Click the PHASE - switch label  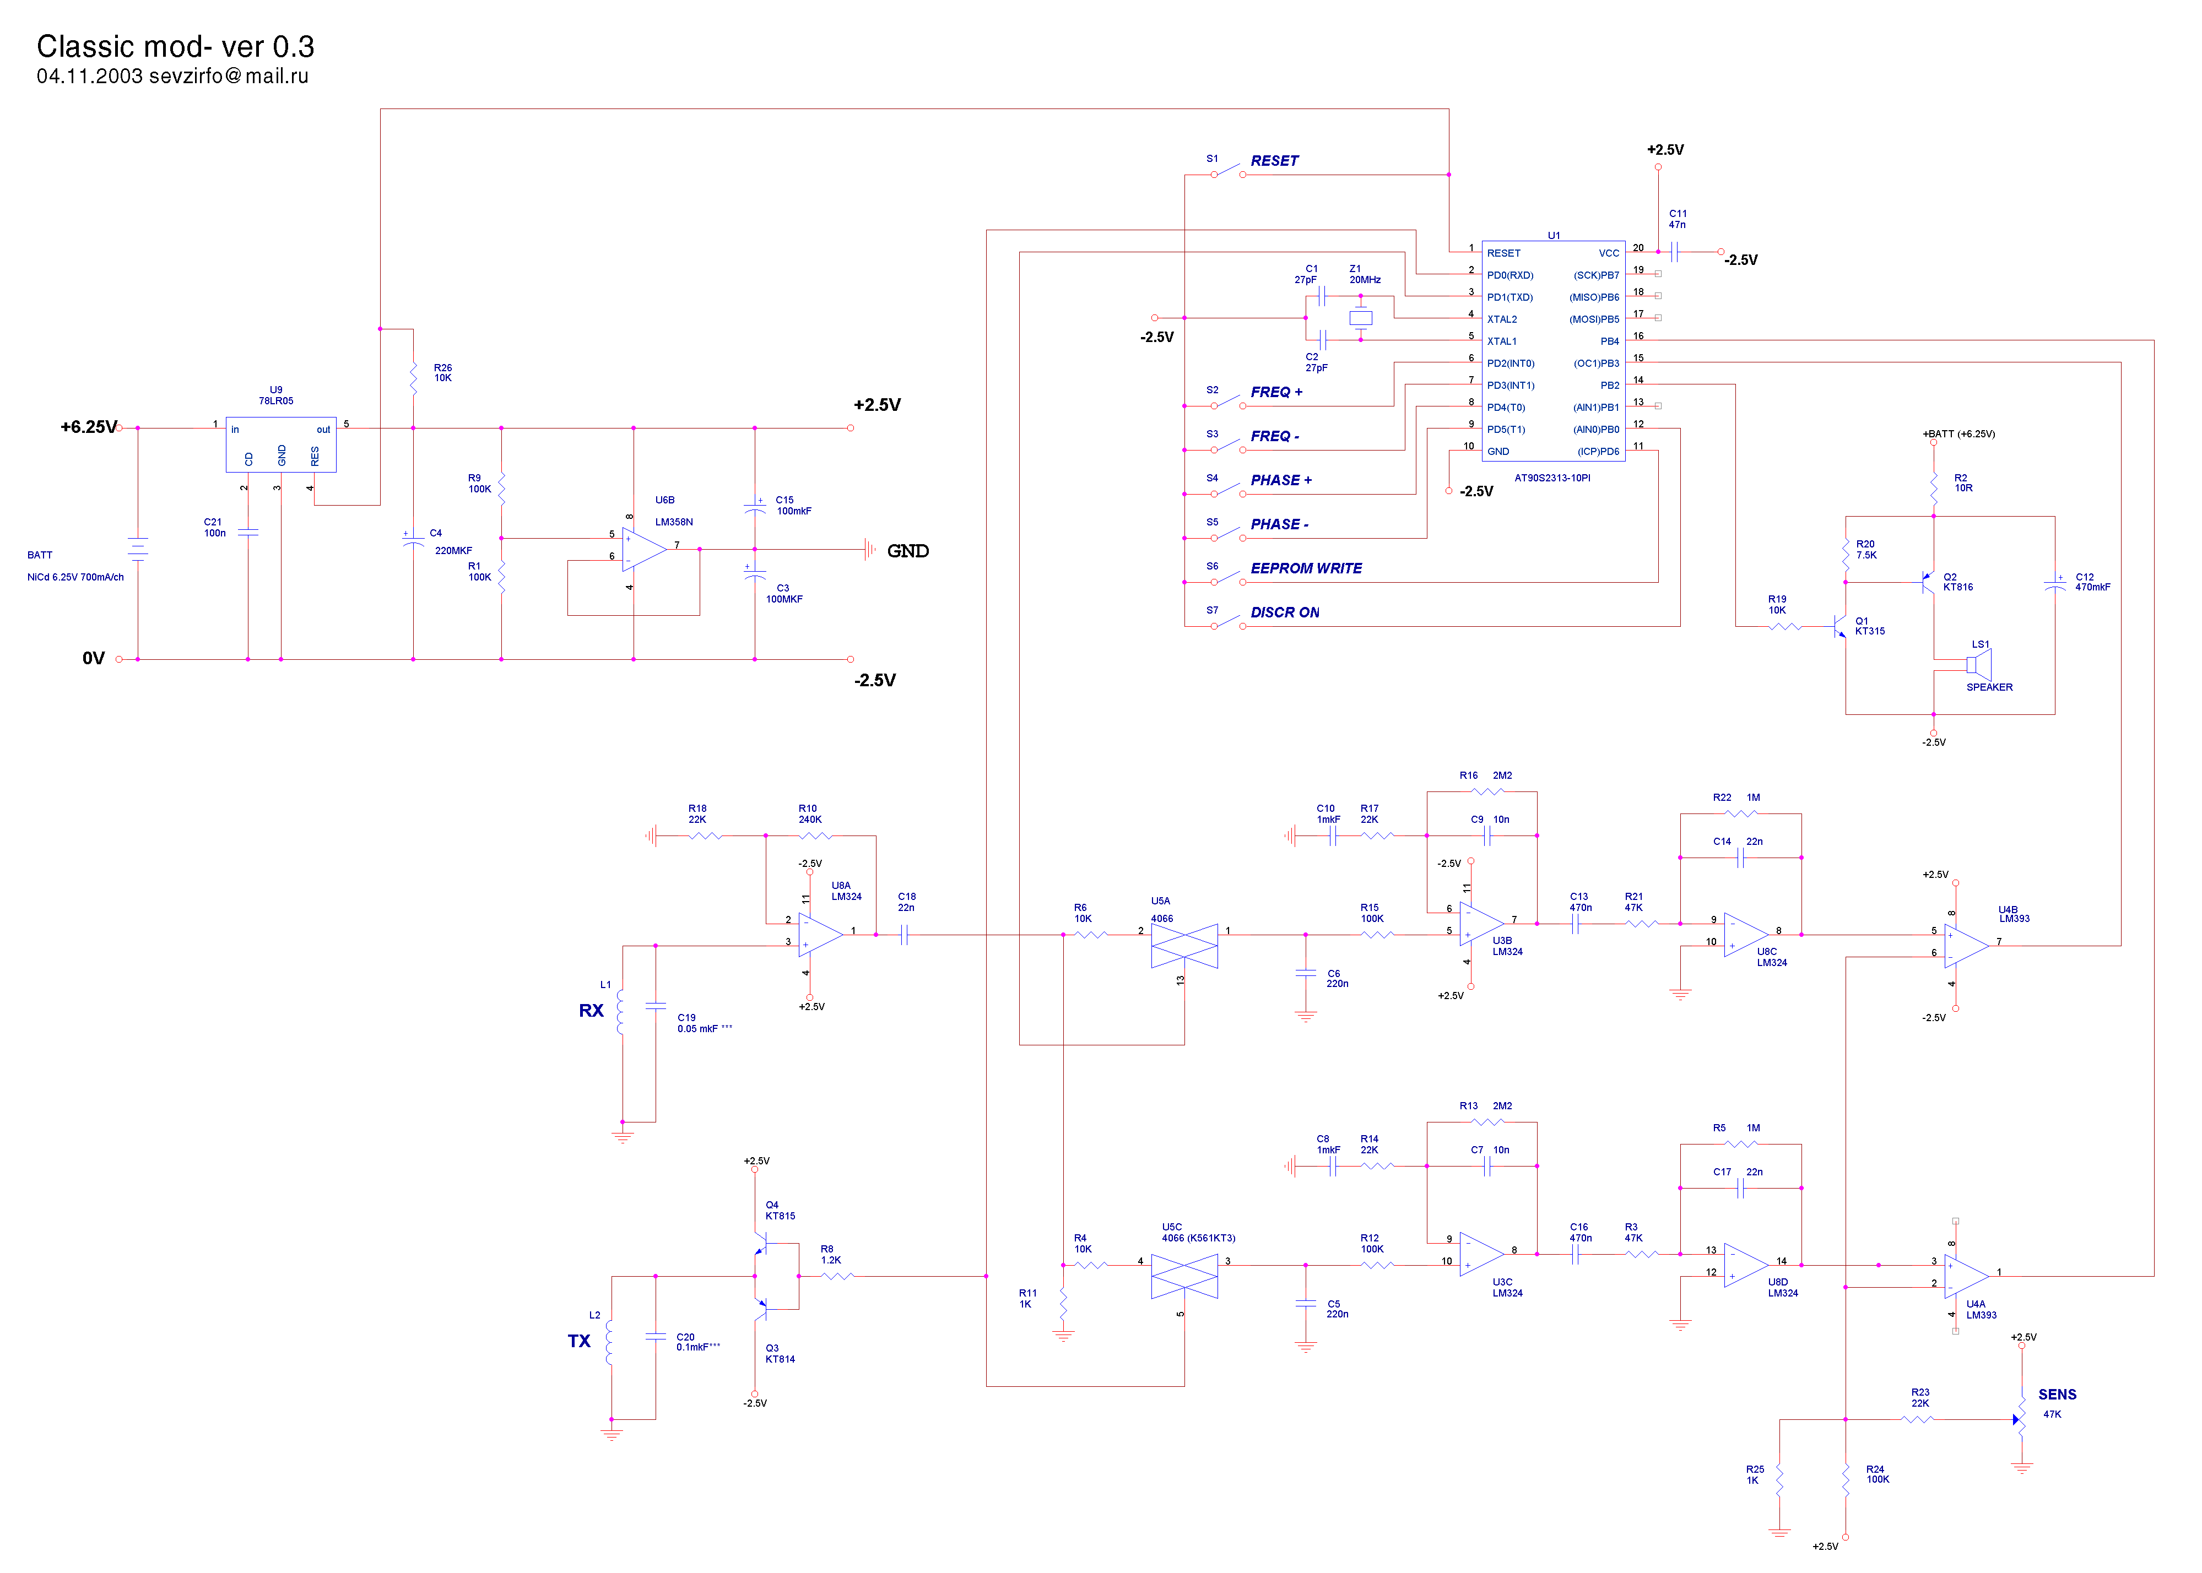point(1279,524)
